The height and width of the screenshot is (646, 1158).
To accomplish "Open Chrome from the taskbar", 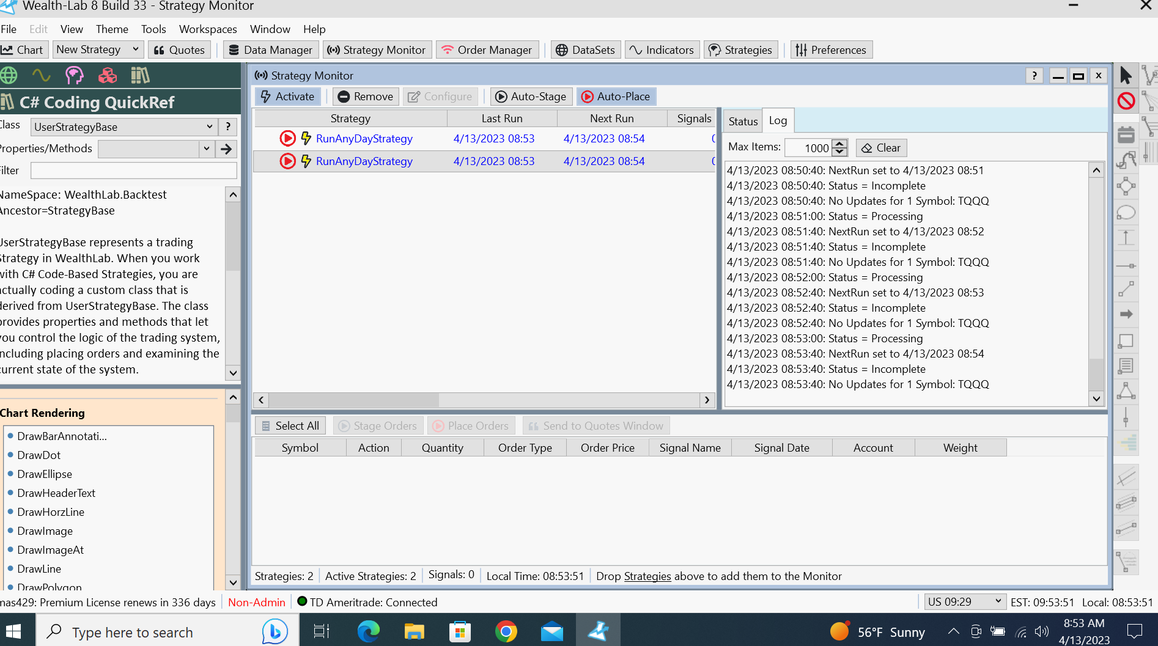I will [506, 631].
